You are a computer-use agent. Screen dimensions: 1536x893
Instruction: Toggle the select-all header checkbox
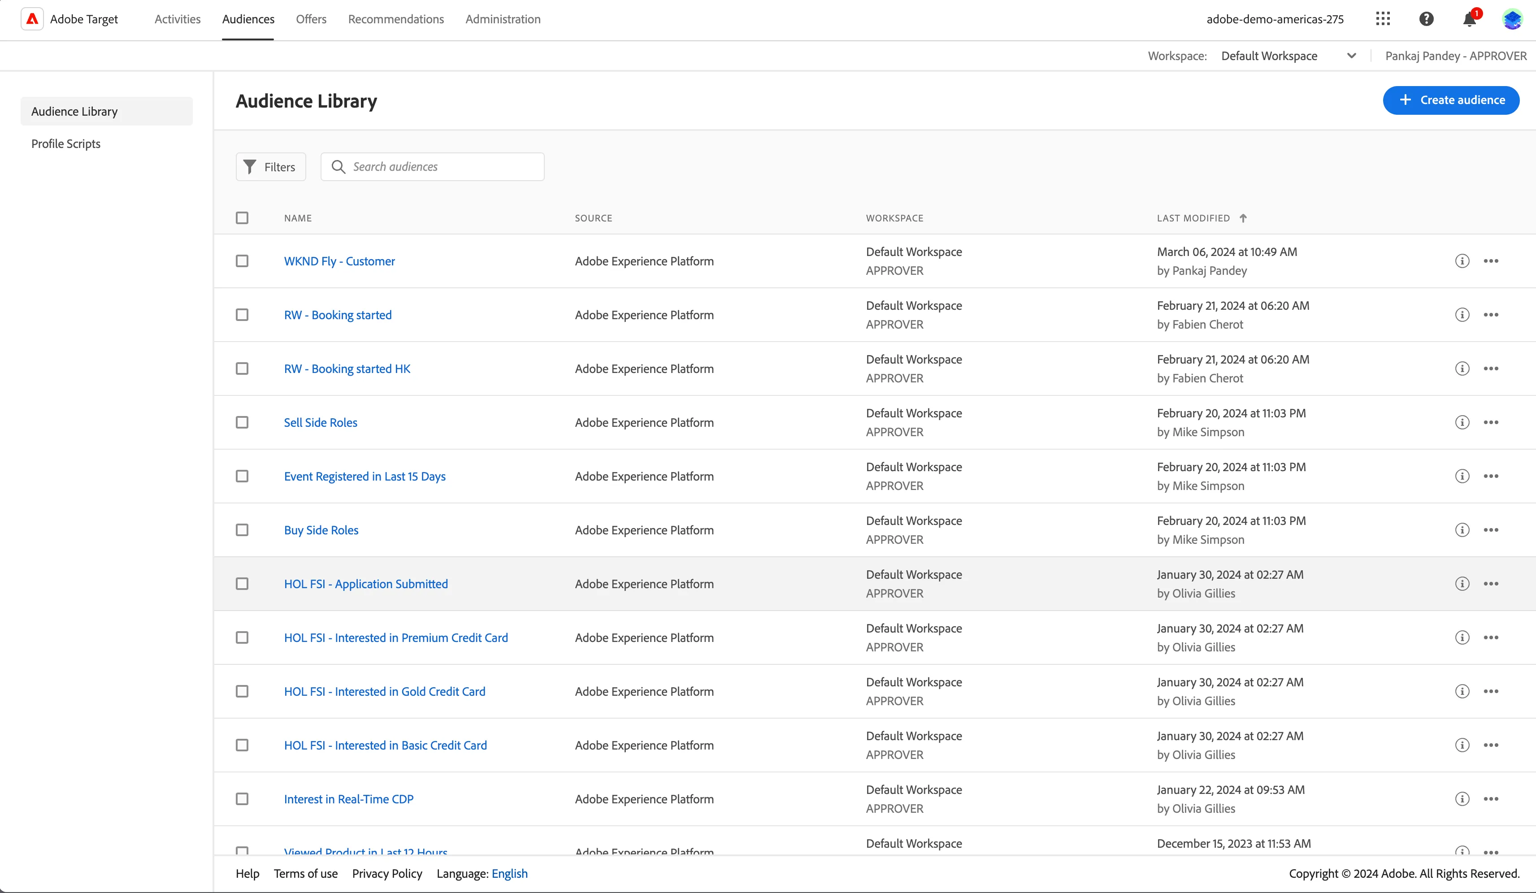242,217
